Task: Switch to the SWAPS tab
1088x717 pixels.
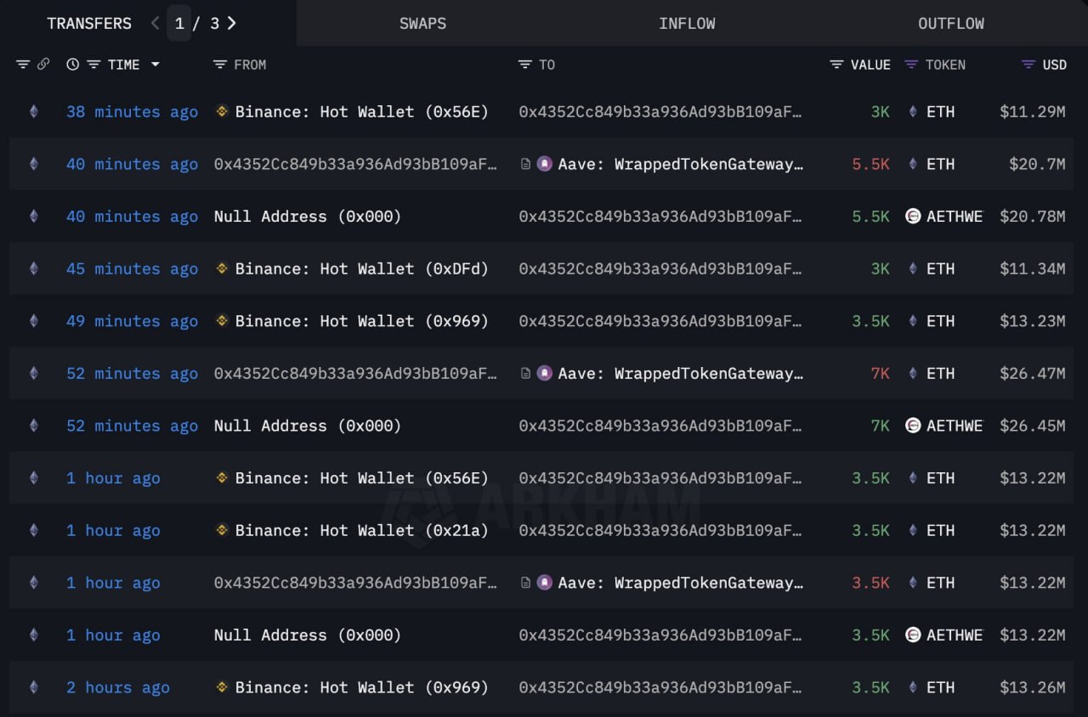Action: tap(422, 24)
